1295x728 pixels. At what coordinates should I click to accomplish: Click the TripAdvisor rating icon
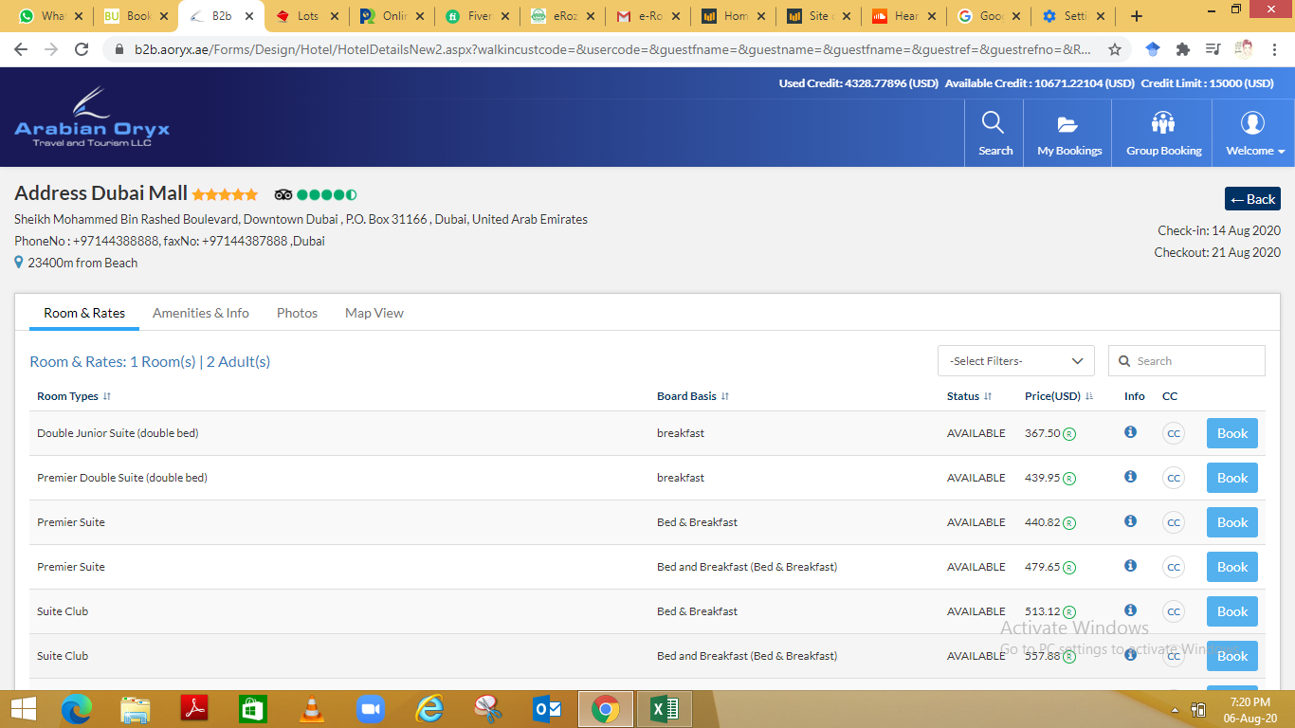tap(283, 194)
